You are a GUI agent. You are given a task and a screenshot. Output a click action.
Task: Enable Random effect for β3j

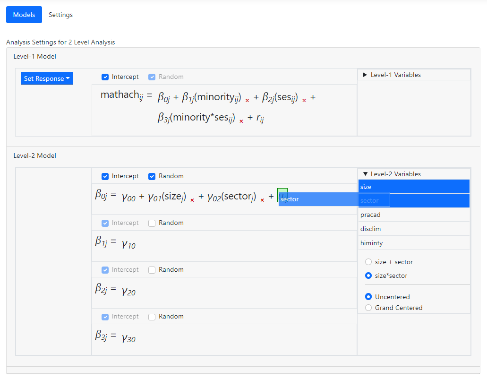pos(152,317)
